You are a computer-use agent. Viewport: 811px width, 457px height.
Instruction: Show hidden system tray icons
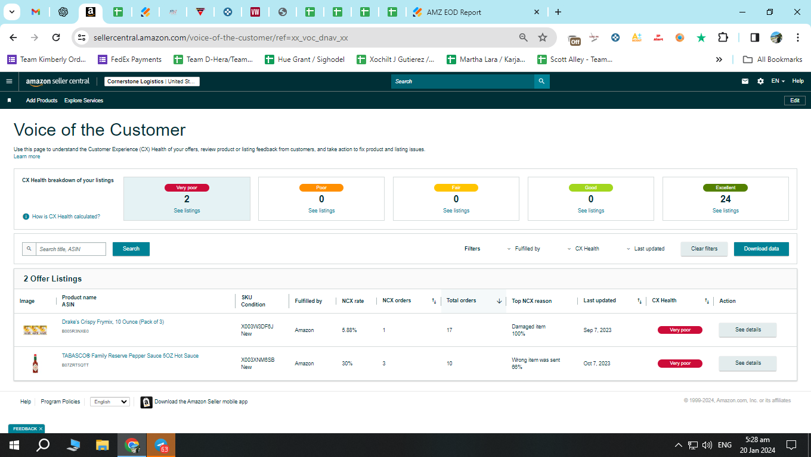(678, 445)
